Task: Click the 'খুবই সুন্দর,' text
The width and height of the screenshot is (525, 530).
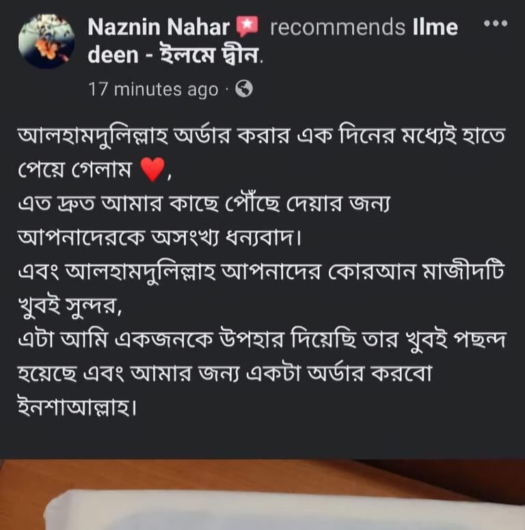Action: 69,305
